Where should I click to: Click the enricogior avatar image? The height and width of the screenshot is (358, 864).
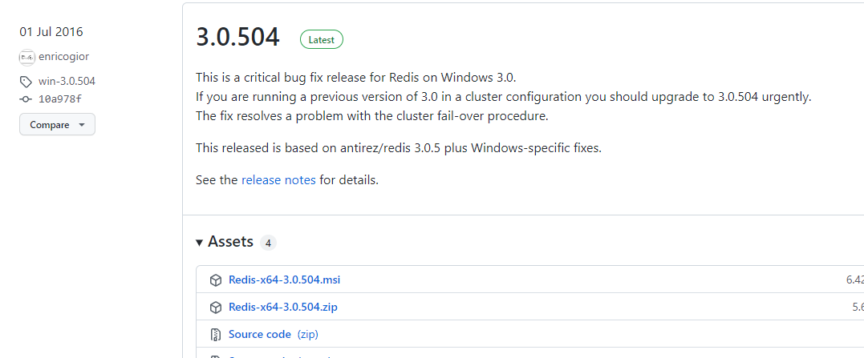(27, 58)
